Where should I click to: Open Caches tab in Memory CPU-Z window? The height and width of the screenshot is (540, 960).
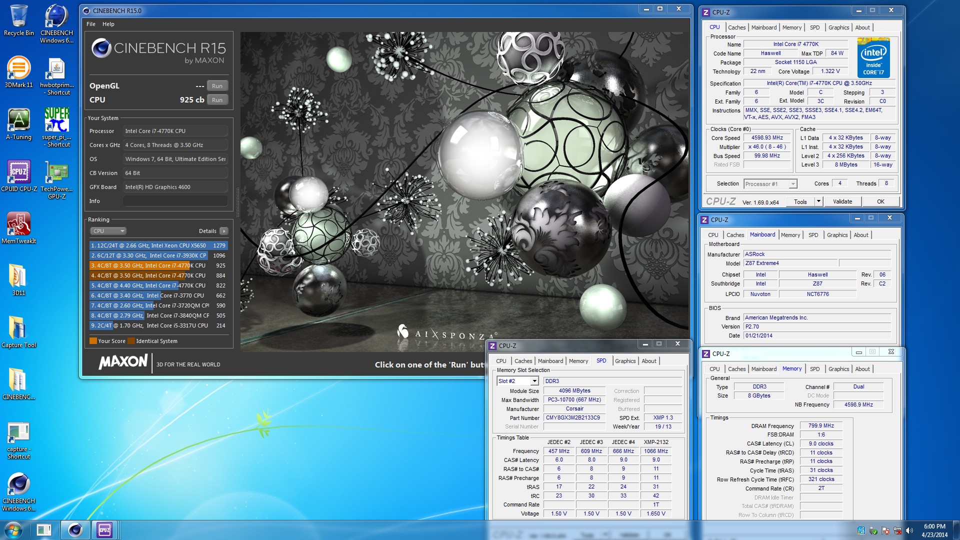[x=736, y=369]
